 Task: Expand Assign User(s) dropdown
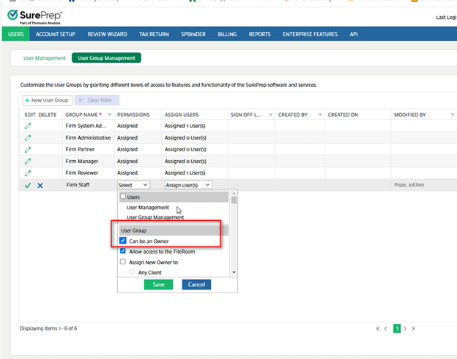coord(188,185)
